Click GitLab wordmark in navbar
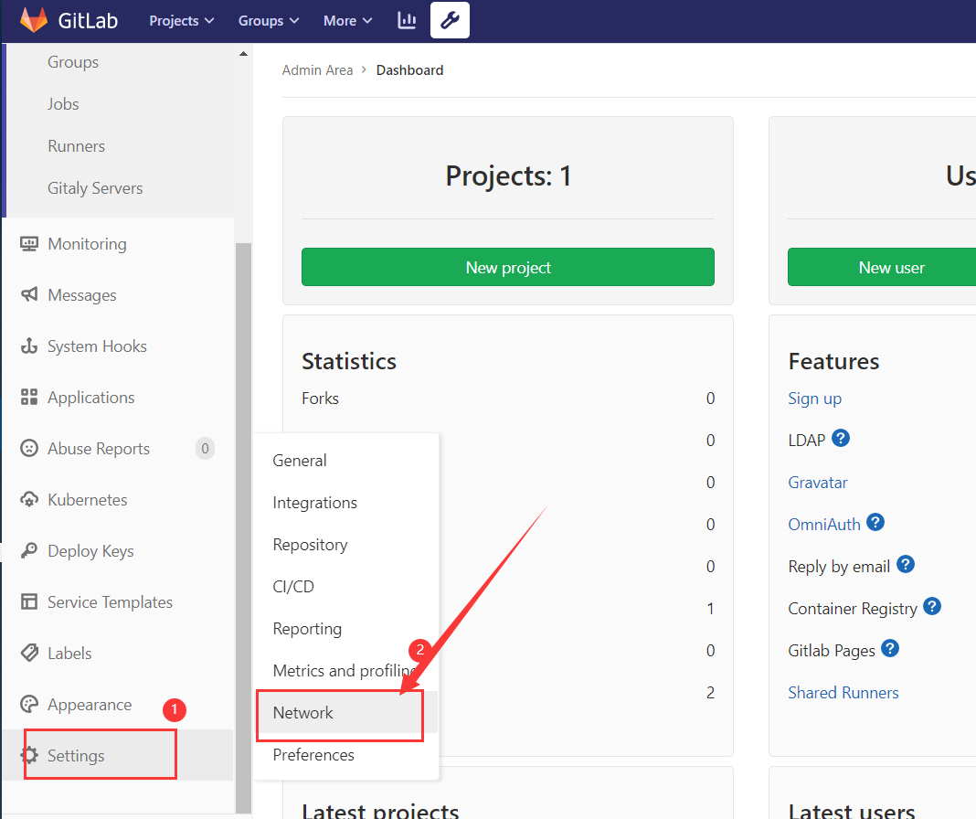The height and width of the screenshot is (819, 976). click(x=88, y=20)
